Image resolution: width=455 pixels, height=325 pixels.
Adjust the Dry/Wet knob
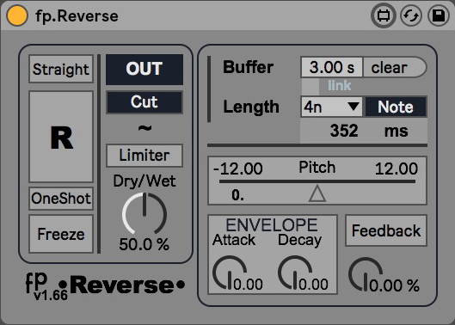144,214
